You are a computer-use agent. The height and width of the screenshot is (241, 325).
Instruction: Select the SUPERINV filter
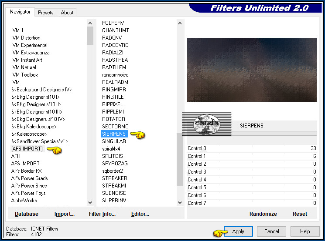click(x=114, y=201)
